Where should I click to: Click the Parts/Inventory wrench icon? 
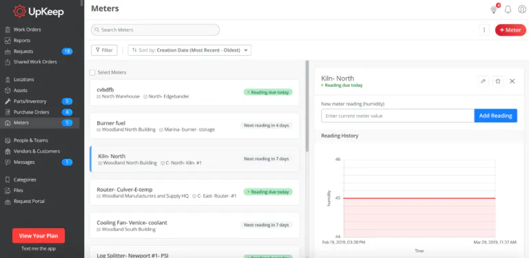click(x=8, y=101)
